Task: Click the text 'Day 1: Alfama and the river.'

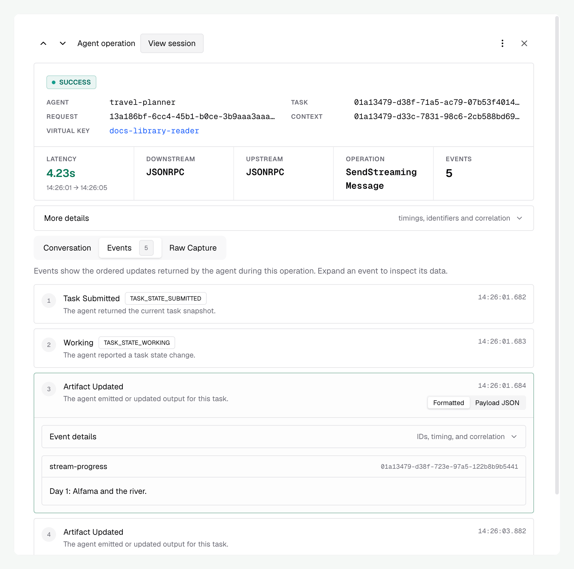Action: tap(98, 491)
